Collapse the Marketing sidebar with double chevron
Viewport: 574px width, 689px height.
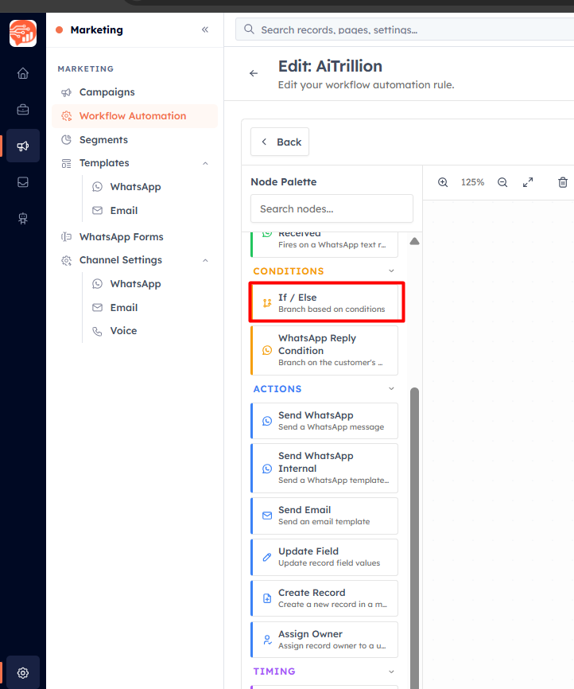(x=205, y=30)
